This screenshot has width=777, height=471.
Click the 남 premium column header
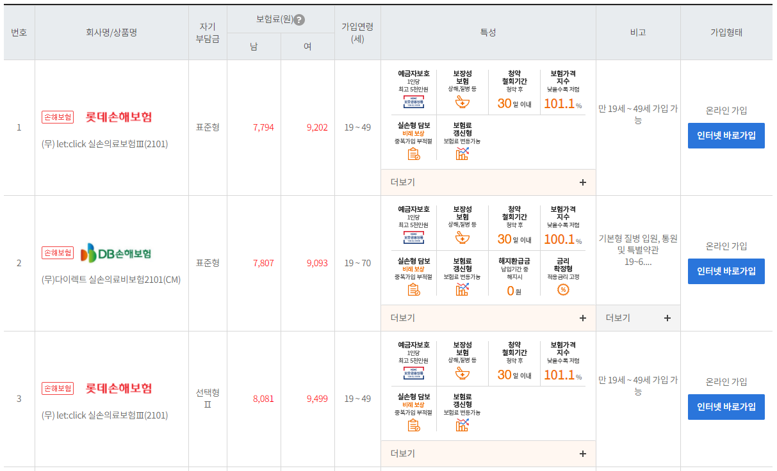click(254, 47)
